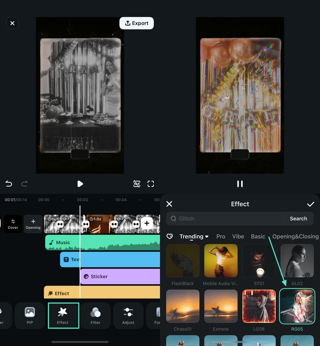This screenshot has height=346, width=320.
Task: Switch to the Basic tab
Action: (x=258, y=237)
